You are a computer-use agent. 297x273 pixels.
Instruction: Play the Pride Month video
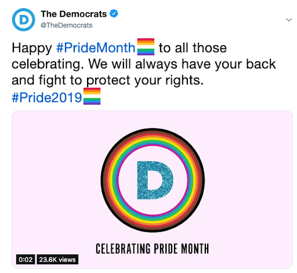pyautogui.click(x=152, y=189)
